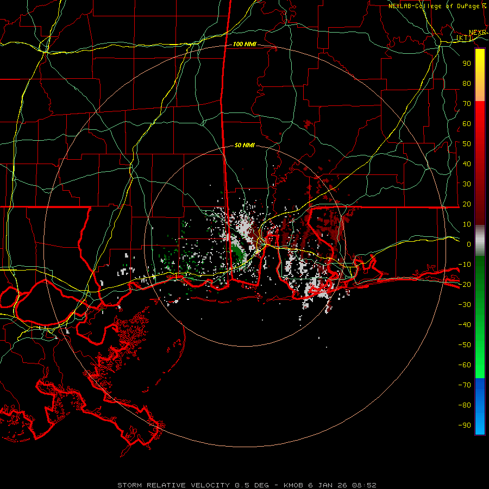The image size is (489, 489).
Task: Click the -30 velocity scale label
Action: 465,305
